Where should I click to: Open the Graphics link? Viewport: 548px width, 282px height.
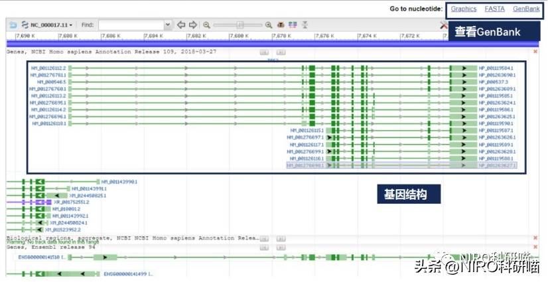(x=464, y=9)
